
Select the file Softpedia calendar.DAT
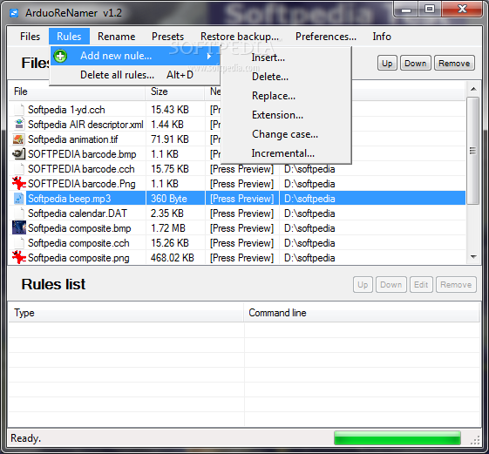[77, 213]
